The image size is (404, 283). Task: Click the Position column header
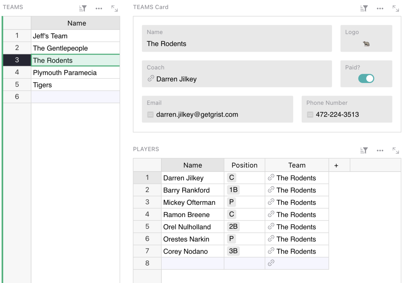[x=245, y=165]
